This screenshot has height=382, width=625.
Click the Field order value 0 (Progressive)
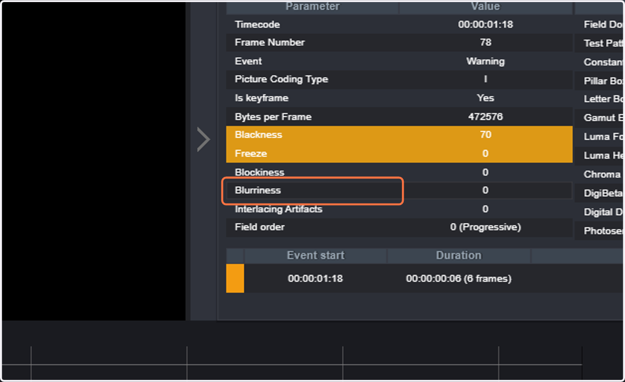[485, 227]
